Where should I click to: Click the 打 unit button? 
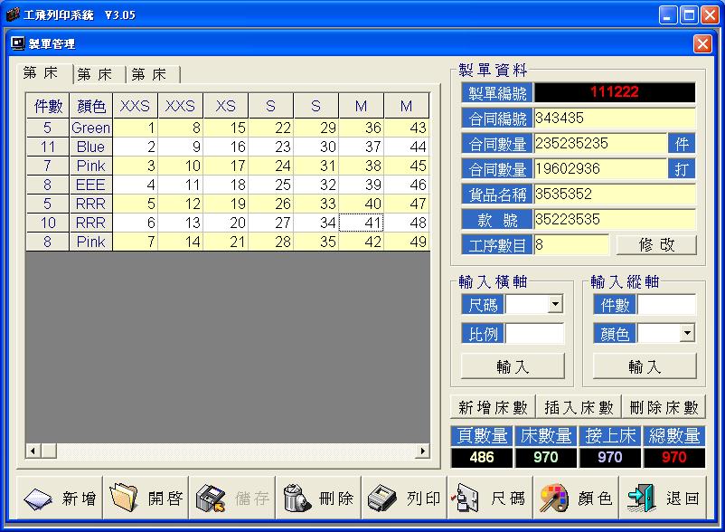[682, 169]
